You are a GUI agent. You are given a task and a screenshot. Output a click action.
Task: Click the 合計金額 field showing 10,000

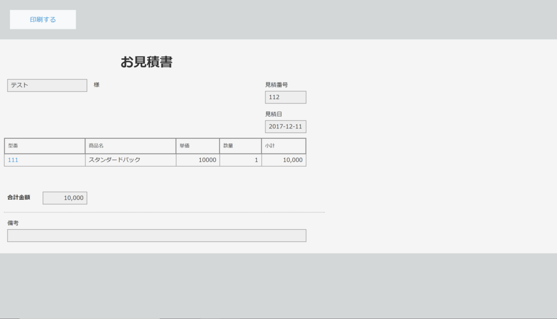point(65,198)
